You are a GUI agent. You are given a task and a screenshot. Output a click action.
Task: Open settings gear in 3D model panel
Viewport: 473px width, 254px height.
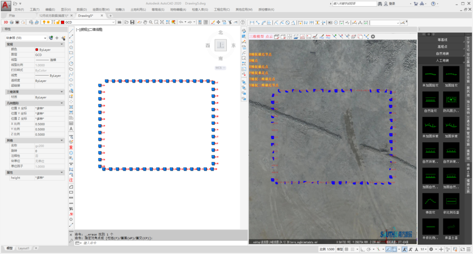pyautogui.click(x=373, y=36)
